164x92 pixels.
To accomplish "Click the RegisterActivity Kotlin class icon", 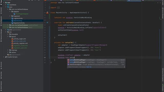I will [12, 23].
